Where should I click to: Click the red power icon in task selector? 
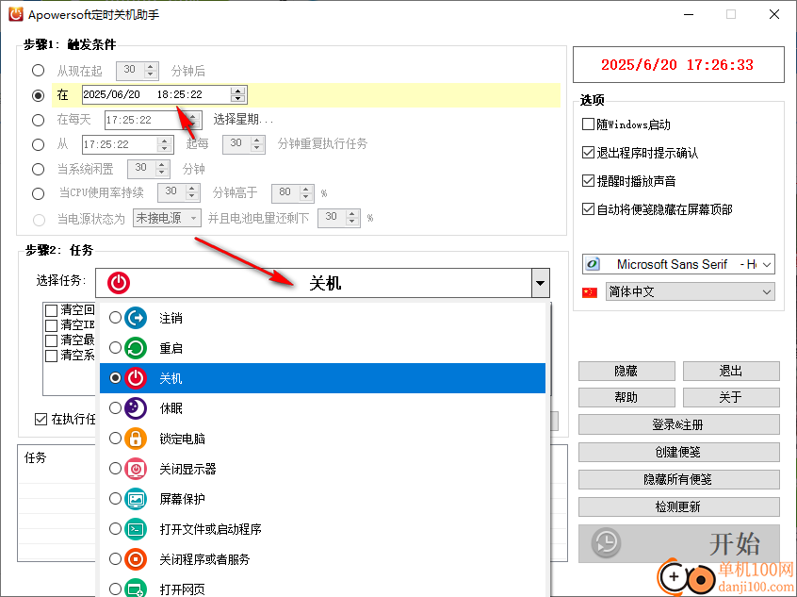coord(119,283)
